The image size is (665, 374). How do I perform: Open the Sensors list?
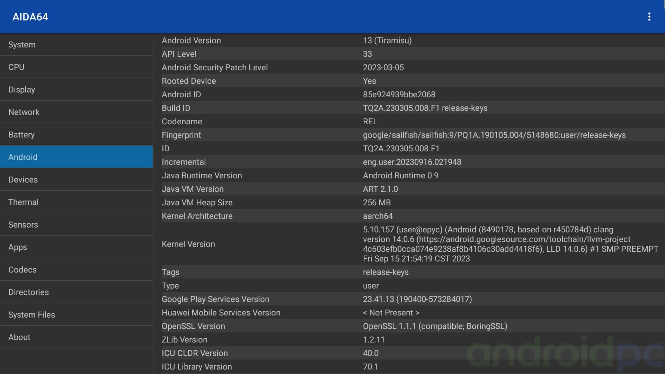pos(76,225)
